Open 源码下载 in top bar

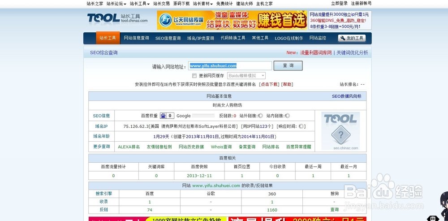pyautogui.click(x=181, y=4)
